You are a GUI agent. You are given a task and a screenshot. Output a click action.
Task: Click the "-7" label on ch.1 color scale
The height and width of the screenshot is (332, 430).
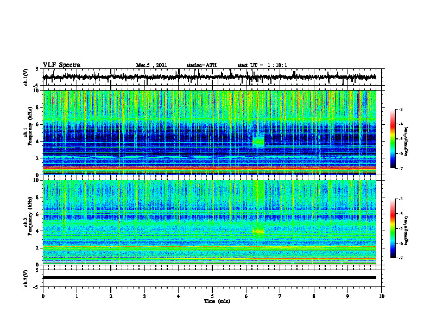coord(400,168)
